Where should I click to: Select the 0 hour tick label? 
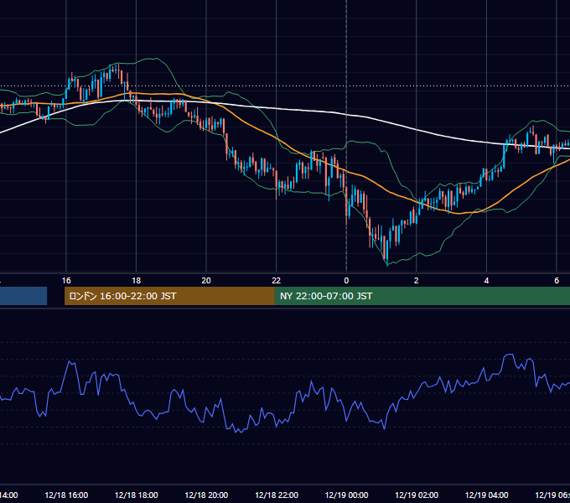point(346,280)
